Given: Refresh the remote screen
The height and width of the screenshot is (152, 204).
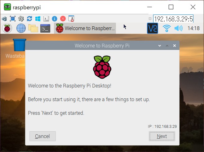Looking at the screenshot, I should pyautogui.click(x=29, y=19).
